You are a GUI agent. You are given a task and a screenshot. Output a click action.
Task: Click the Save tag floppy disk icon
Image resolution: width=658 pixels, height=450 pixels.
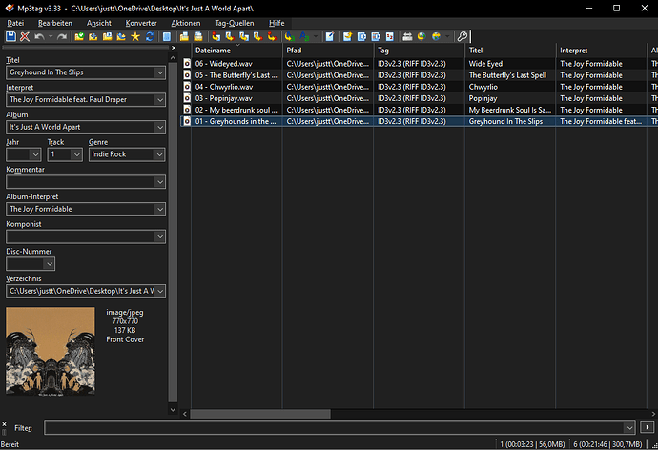click(x=10, y=36)
